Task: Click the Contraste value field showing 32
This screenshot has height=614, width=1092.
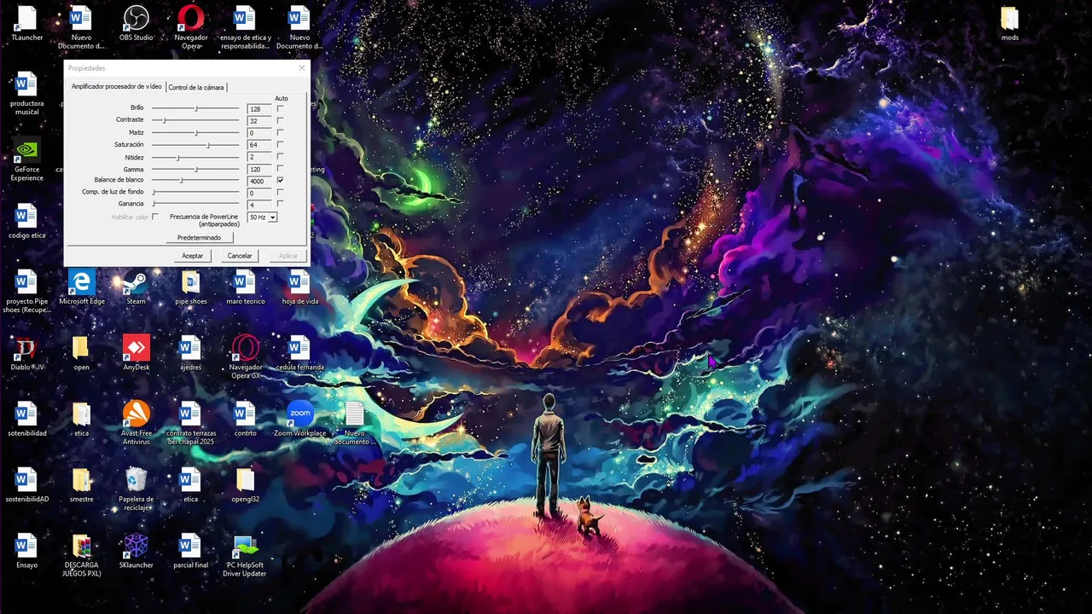Action: tap(259, 121)
